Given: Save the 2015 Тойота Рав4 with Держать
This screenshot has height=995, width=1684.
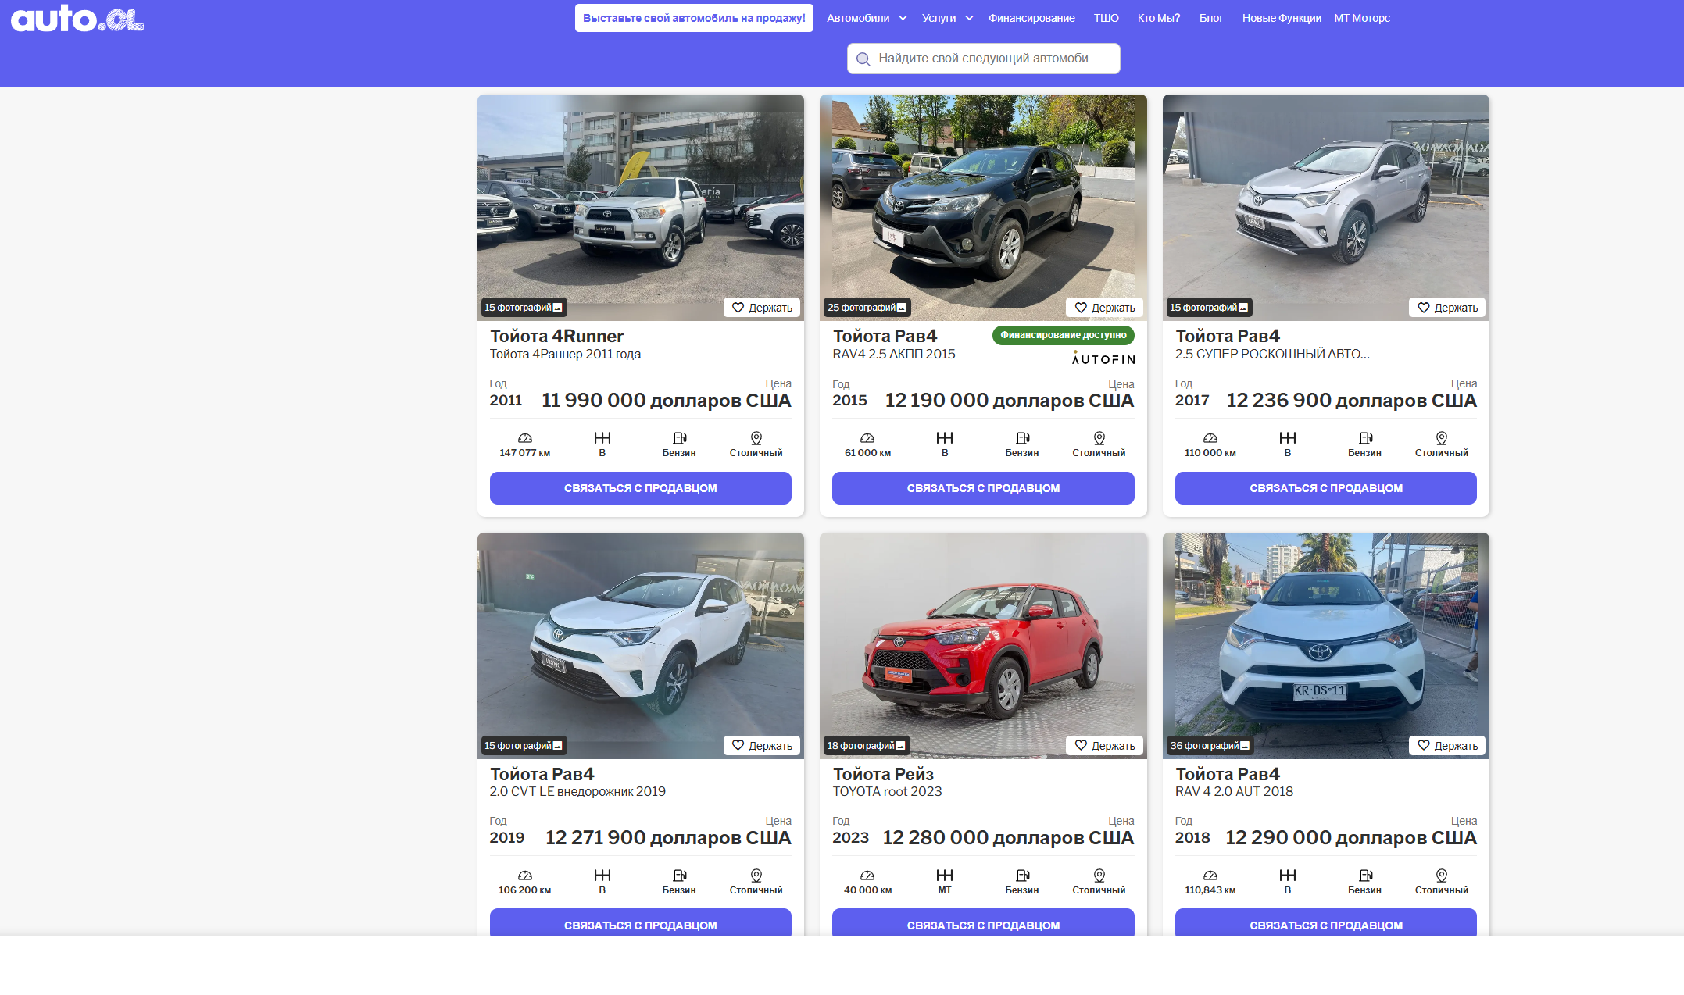Looking at the screenshot, I should (1103, 308).
